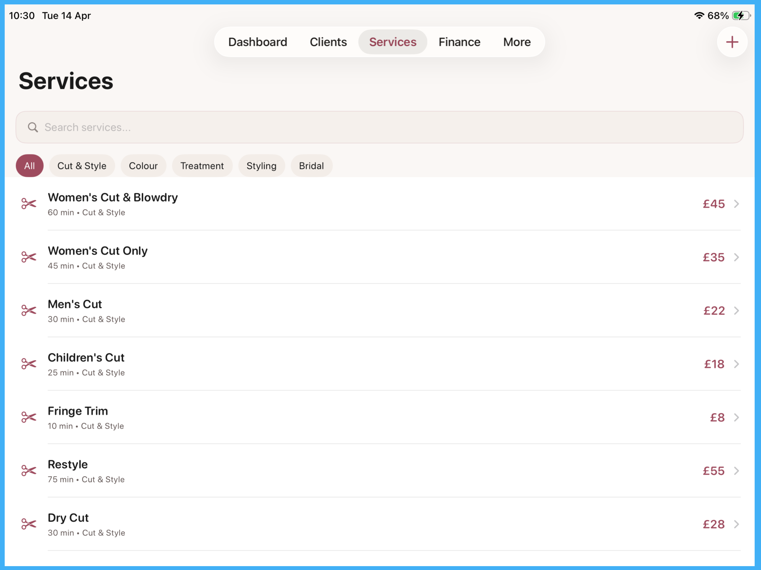Click the £55 price
The width and height of the screenshot is (761, 570).
point(713,471)
